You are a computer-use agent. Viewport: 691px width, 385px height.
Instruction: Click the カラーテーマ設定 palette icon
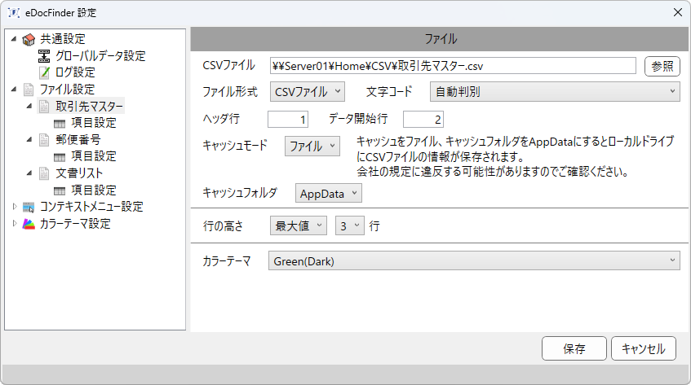[29, 224]
